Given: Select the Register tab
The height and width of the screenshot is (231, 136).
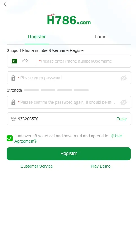Looking at the screenshot, I should [37, 37].
